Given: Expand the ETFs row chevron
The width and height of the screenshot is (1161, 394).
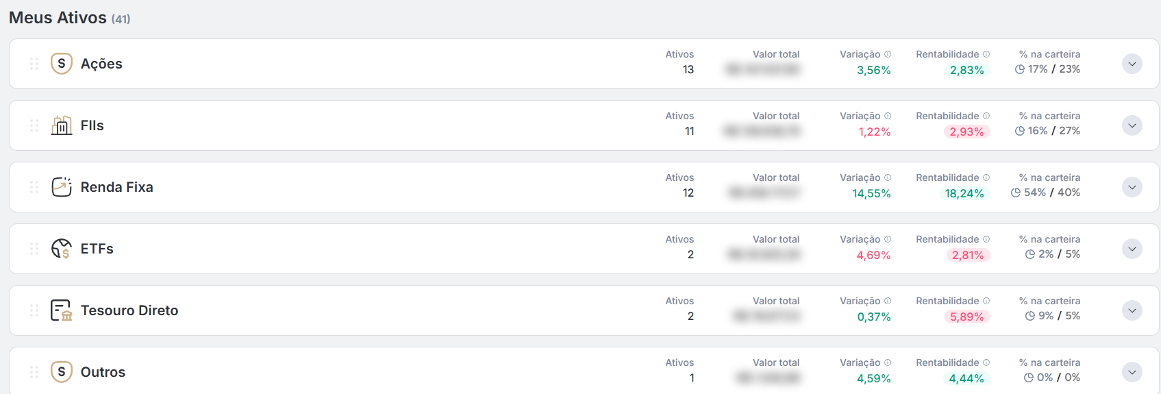Looking at the screenshot, I should point(1132,249).
